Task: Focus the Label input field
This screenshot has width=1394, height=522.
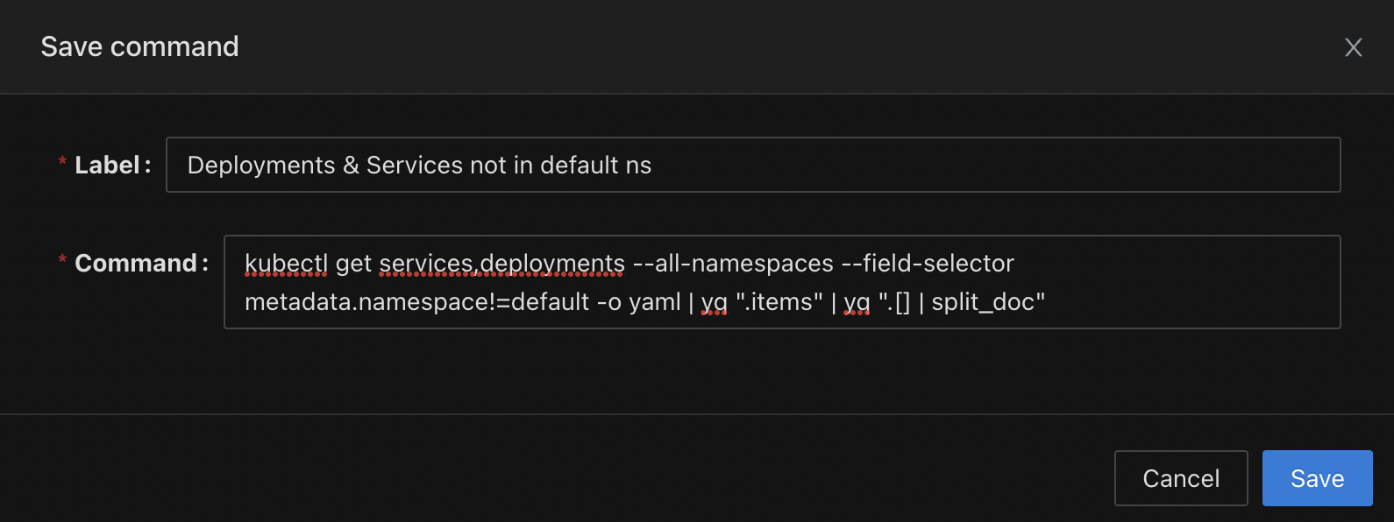Action: (964, 165)
